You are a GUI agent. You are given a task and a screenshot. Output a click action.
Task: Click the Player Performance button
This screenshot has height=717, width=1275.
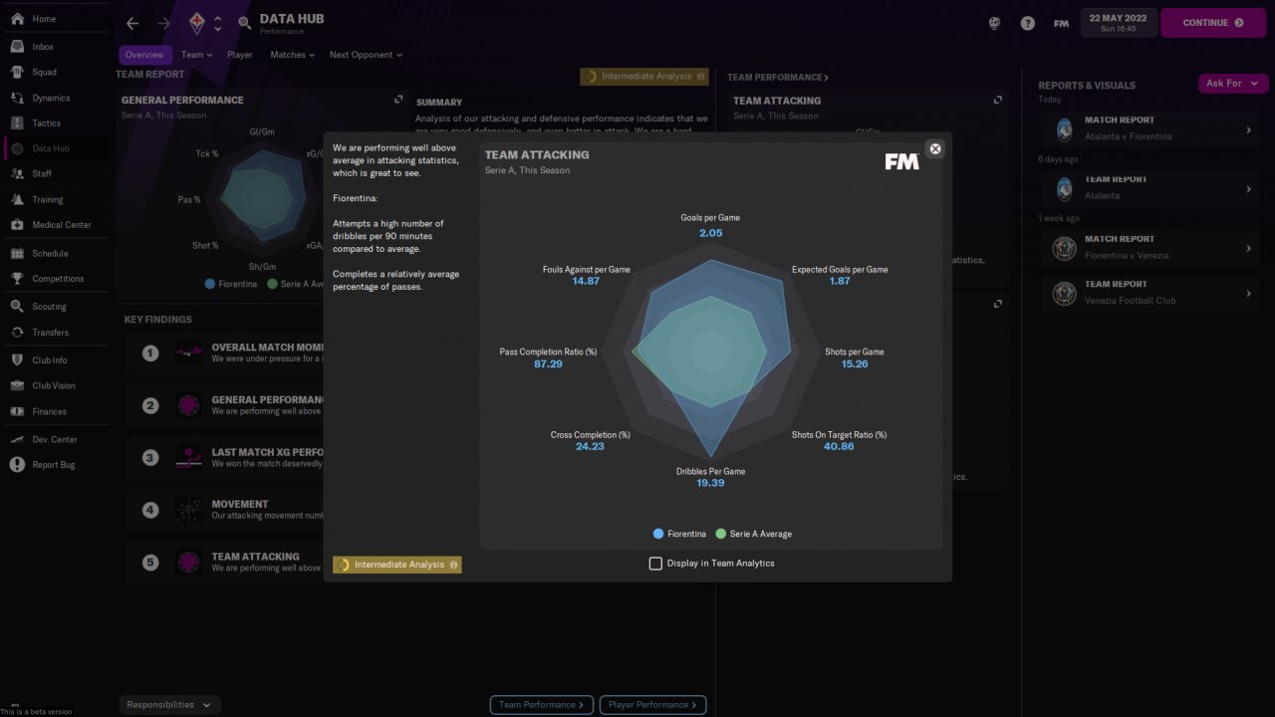(652, 705)
